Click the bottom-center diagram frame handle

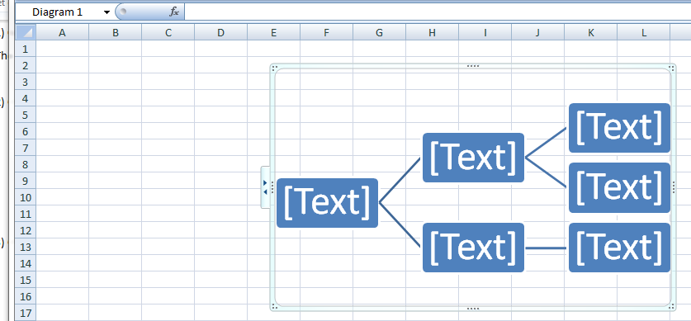[472, 309]
